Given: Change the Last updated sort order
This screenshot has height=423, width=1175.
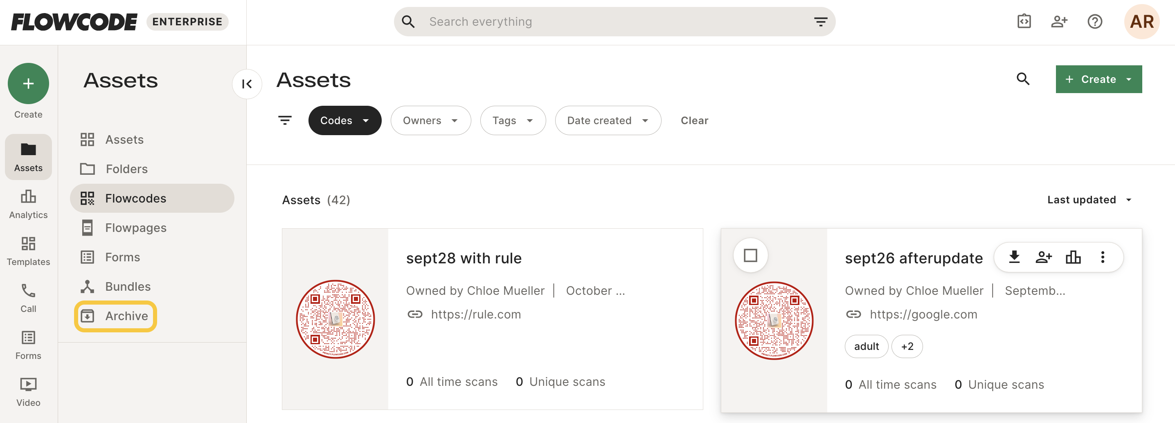Looking at the screenshot, I should (x=1089, y=200).
